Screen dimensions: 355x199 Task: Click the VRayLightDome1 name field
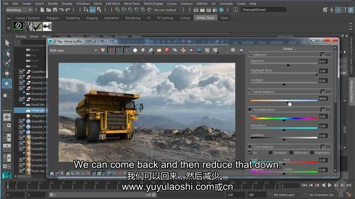point(264,10)
